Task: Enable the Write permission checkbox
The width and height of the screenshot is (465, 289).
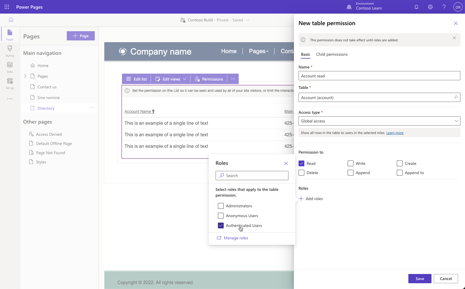Action: coord(350,163)
